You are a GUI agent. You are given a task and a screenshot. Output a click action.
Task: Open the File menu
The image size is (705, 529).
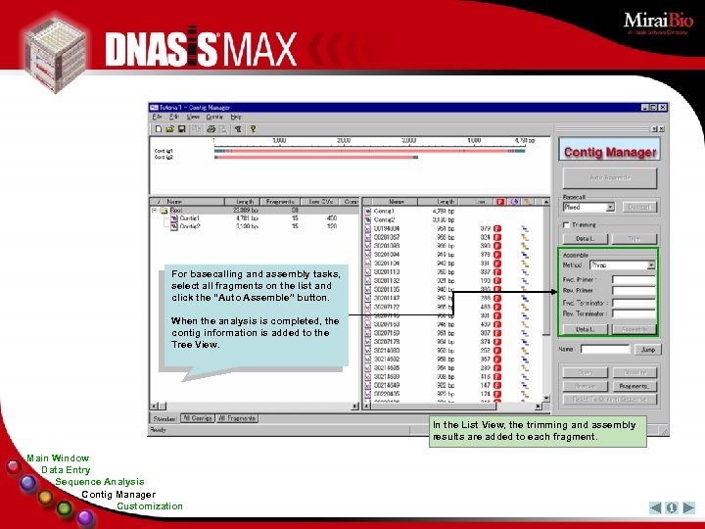pyautogui.click(x=157, y=117)
